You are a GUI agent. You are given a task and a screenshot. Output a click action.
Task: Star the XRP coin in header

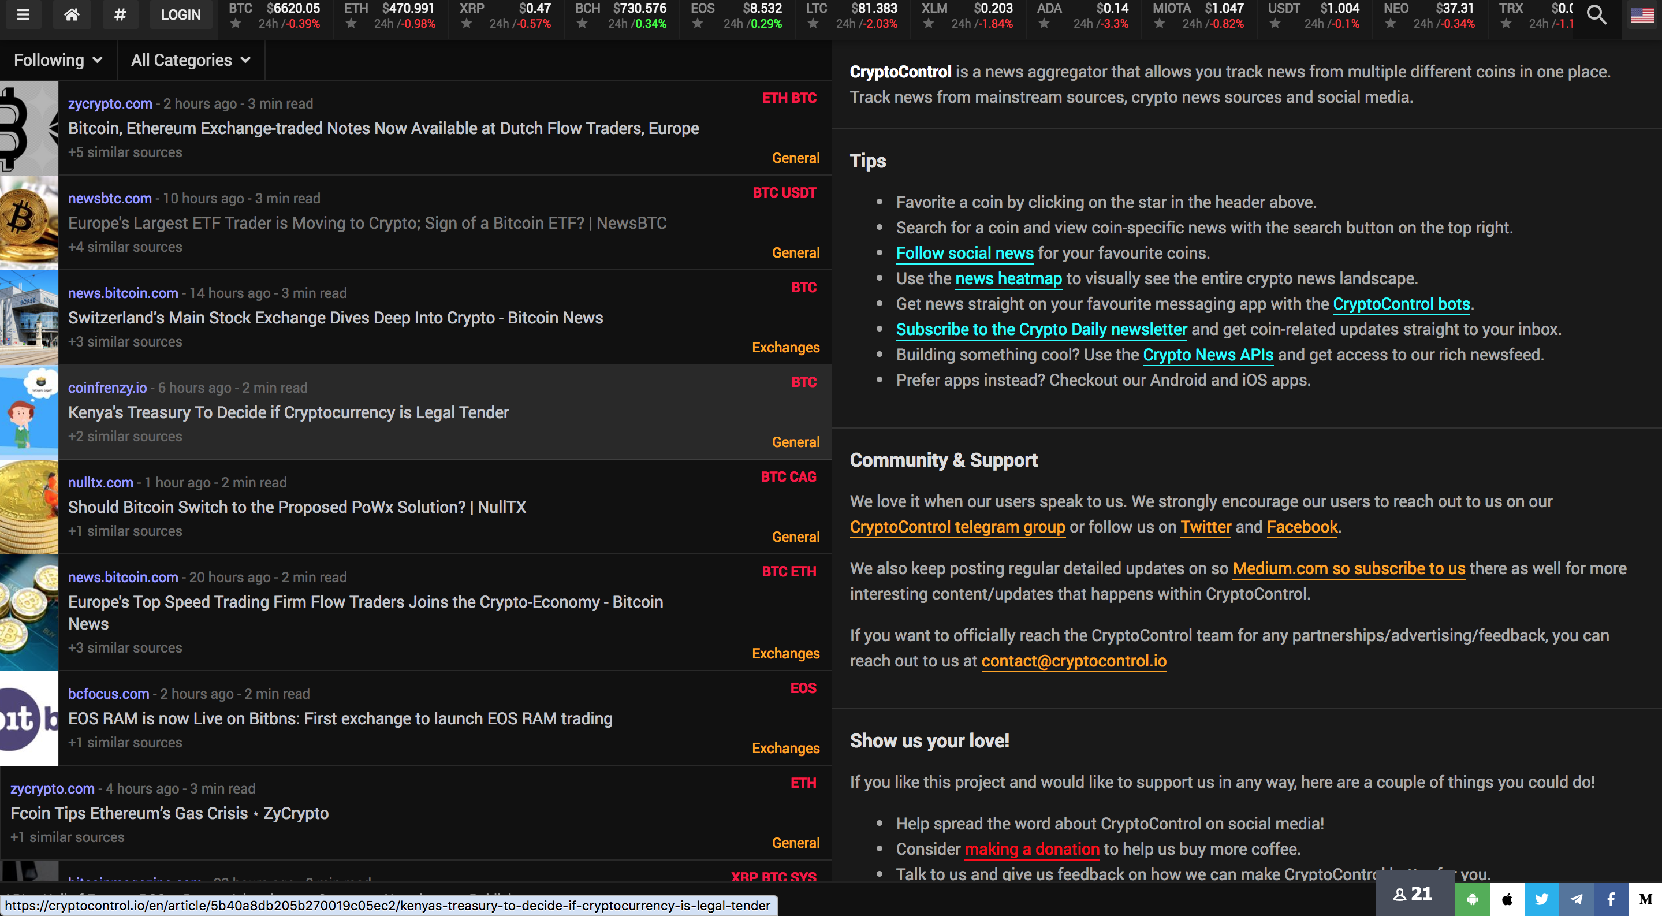pyautogui.click(x=467, y=24)
